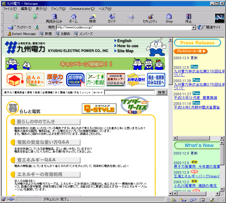The height and width of the screenshot is (203, 226).
Task: Click the Shop toolbar icon
Action: pyautogui.click(x=169, y=18)
